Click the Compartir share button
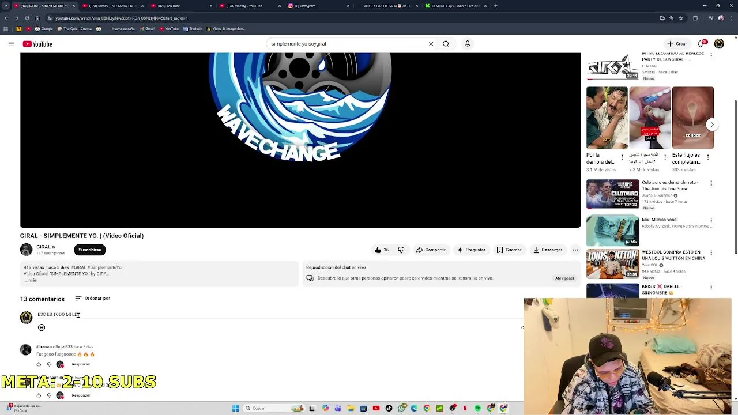The width and height of the screenshot is (738, 415). 431,250
